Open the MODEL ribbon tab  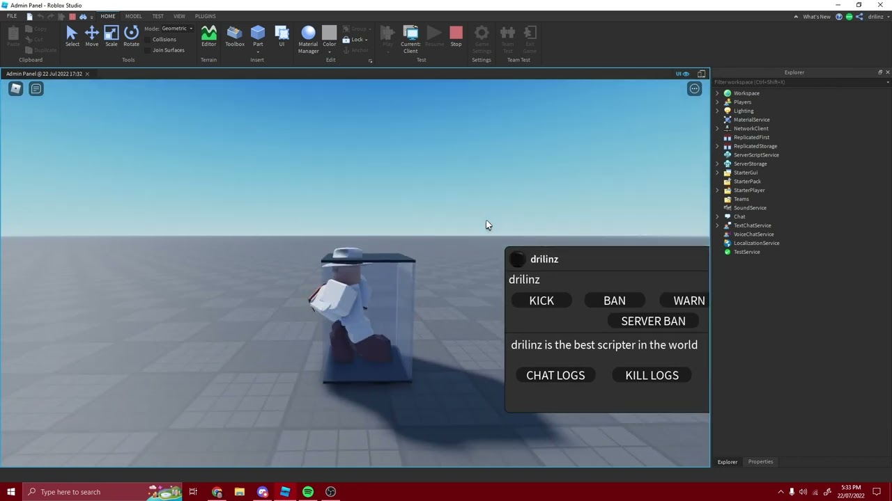point(133,16)
